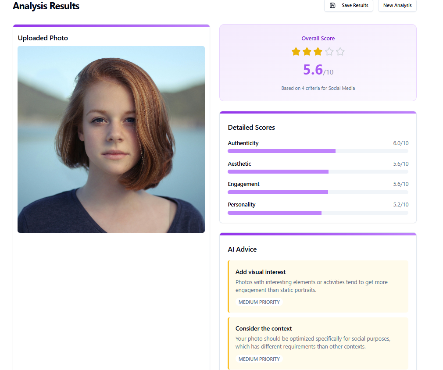Click the first gold star rating
Screen dimensions: 443x370
point(296,52)
